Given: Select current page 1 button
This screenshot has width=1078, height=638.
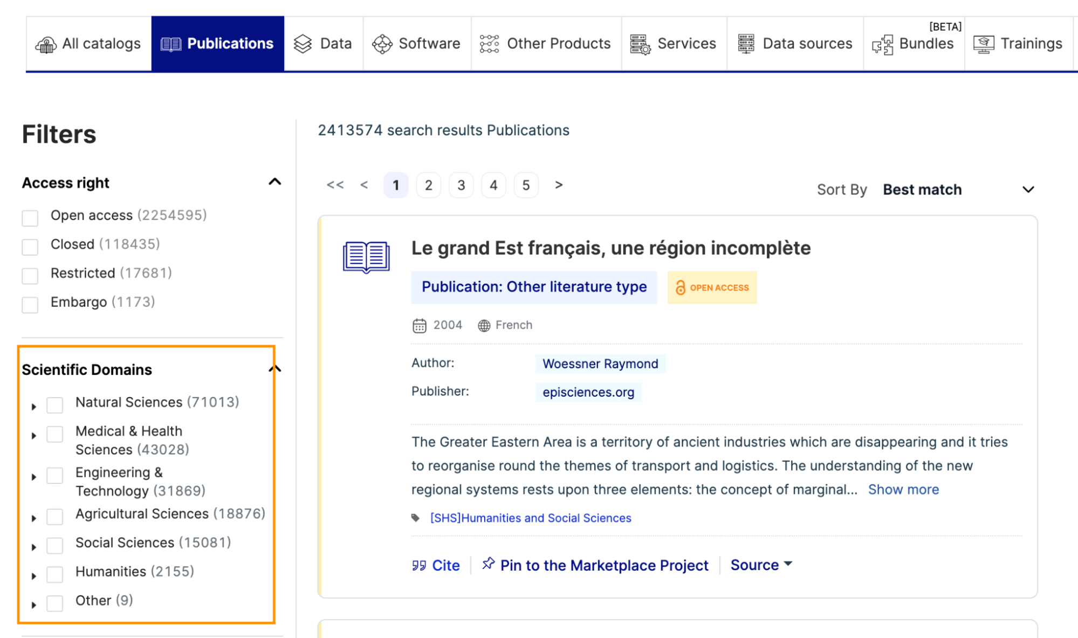Looking at the screenshot, I should click(x=396, y=185).
